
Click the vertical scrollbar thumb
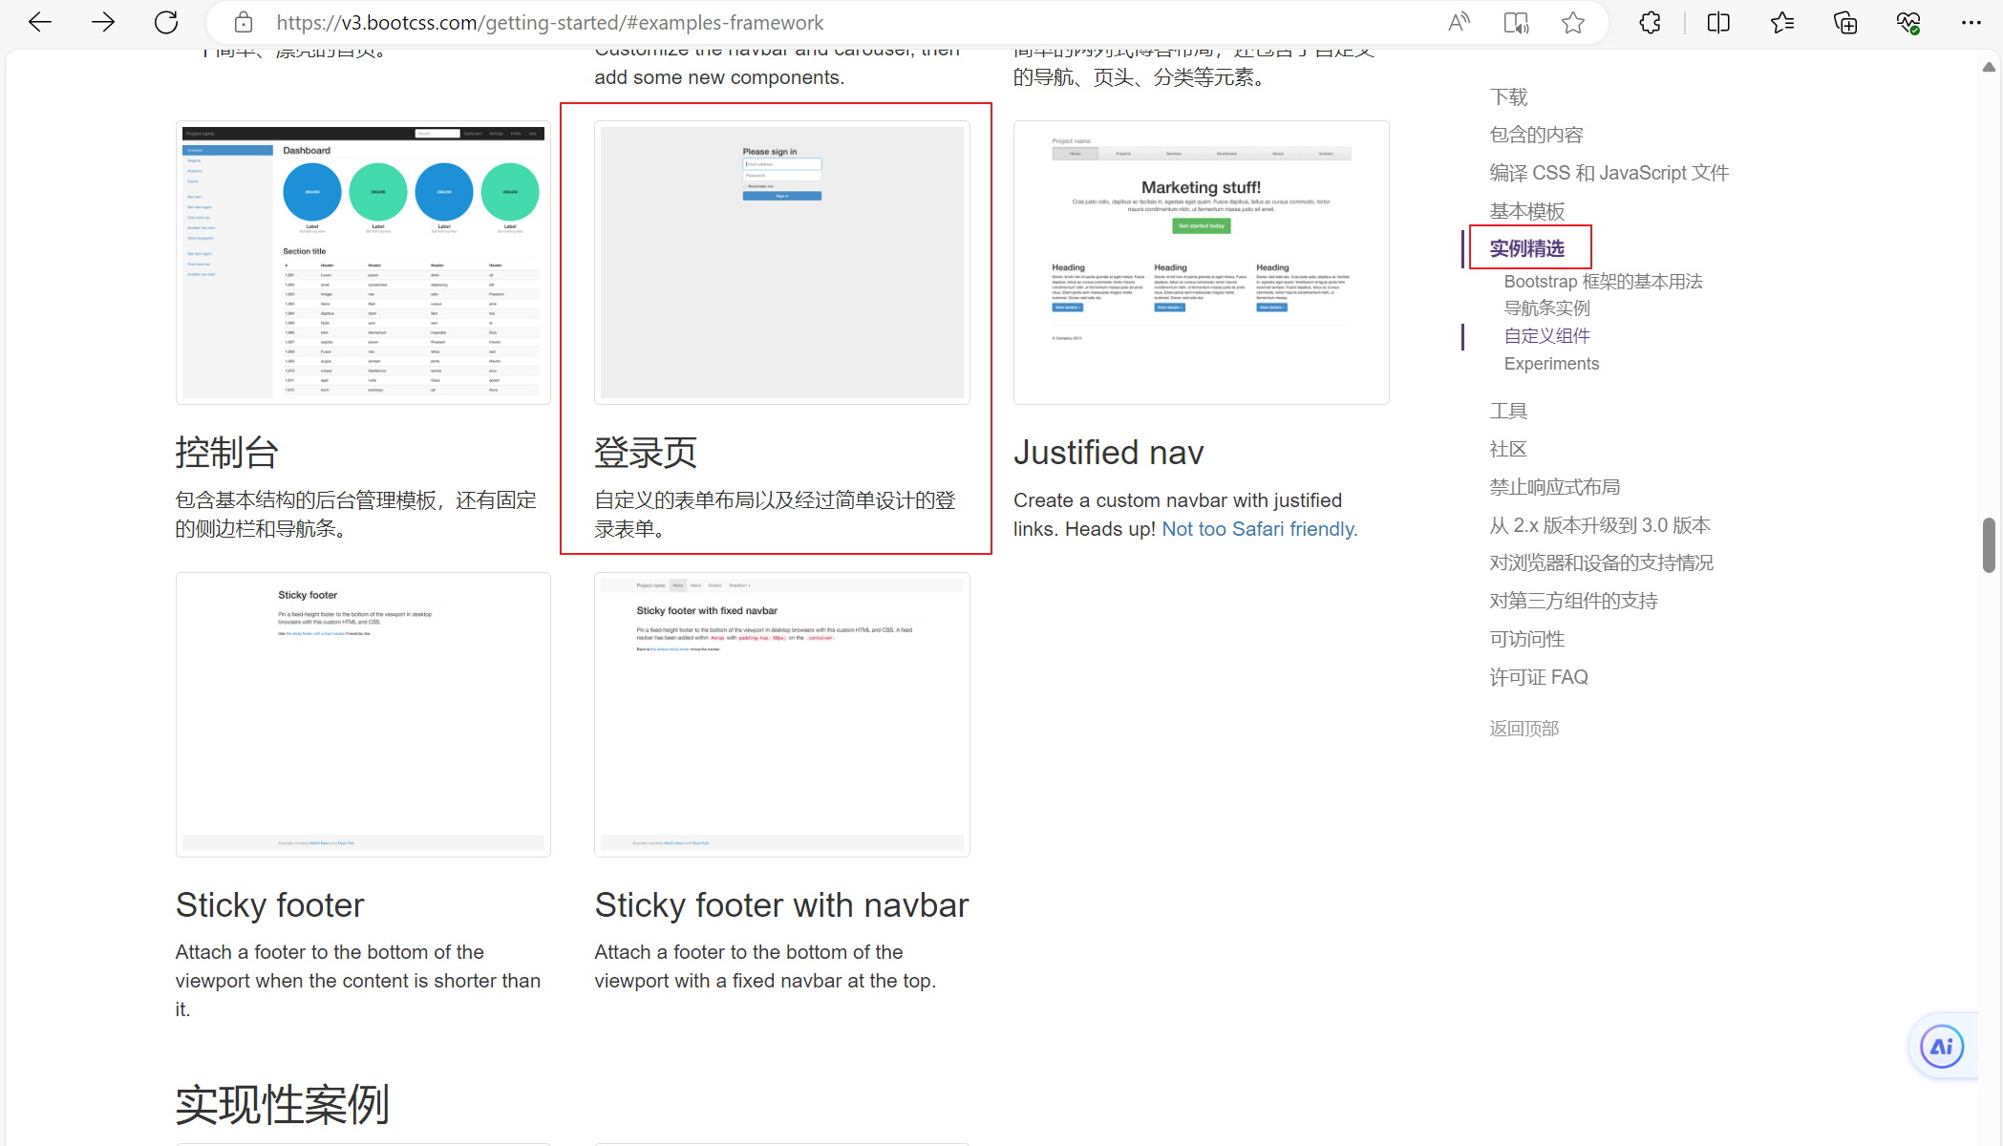click(1989, 544)
